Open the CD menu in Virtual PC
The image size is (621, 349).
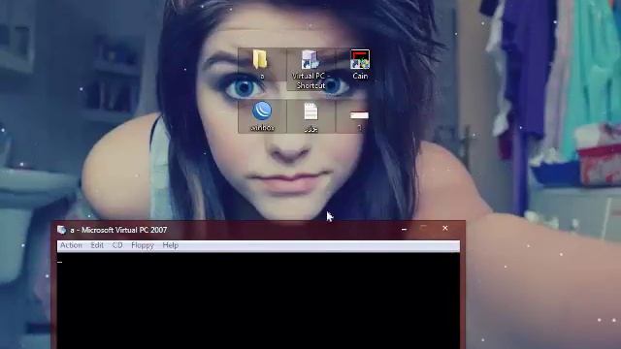117,245
